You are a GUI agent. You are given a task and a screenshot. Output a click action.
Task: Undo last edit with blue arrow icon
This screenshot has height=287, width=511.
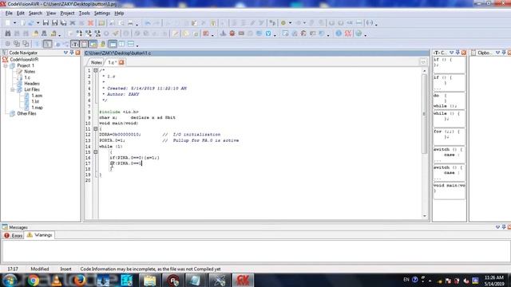tap(148, 23)
